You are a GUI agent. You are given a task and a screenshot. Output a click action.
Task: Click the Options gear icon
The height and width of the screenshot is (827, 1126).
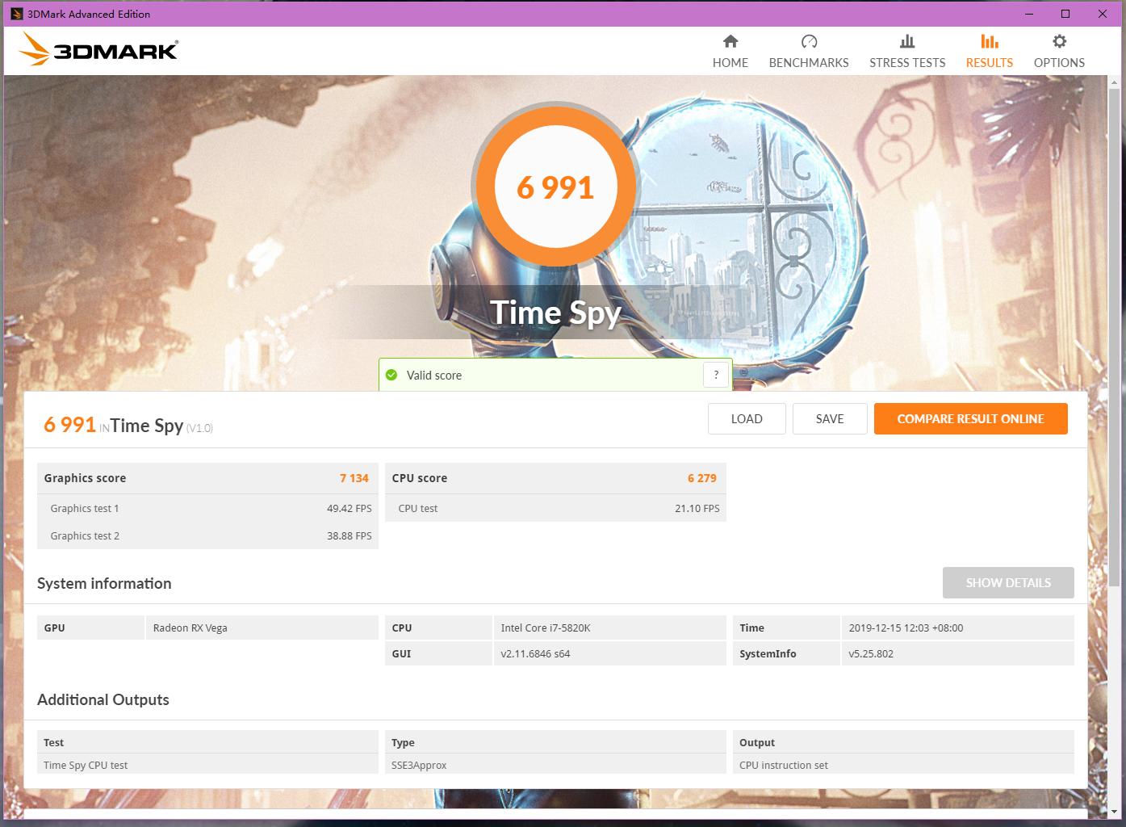(1060, 41)
